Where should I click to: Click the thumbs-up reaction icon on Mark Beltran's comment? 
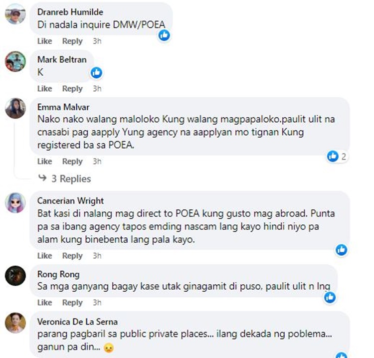(x=96, y=72)
